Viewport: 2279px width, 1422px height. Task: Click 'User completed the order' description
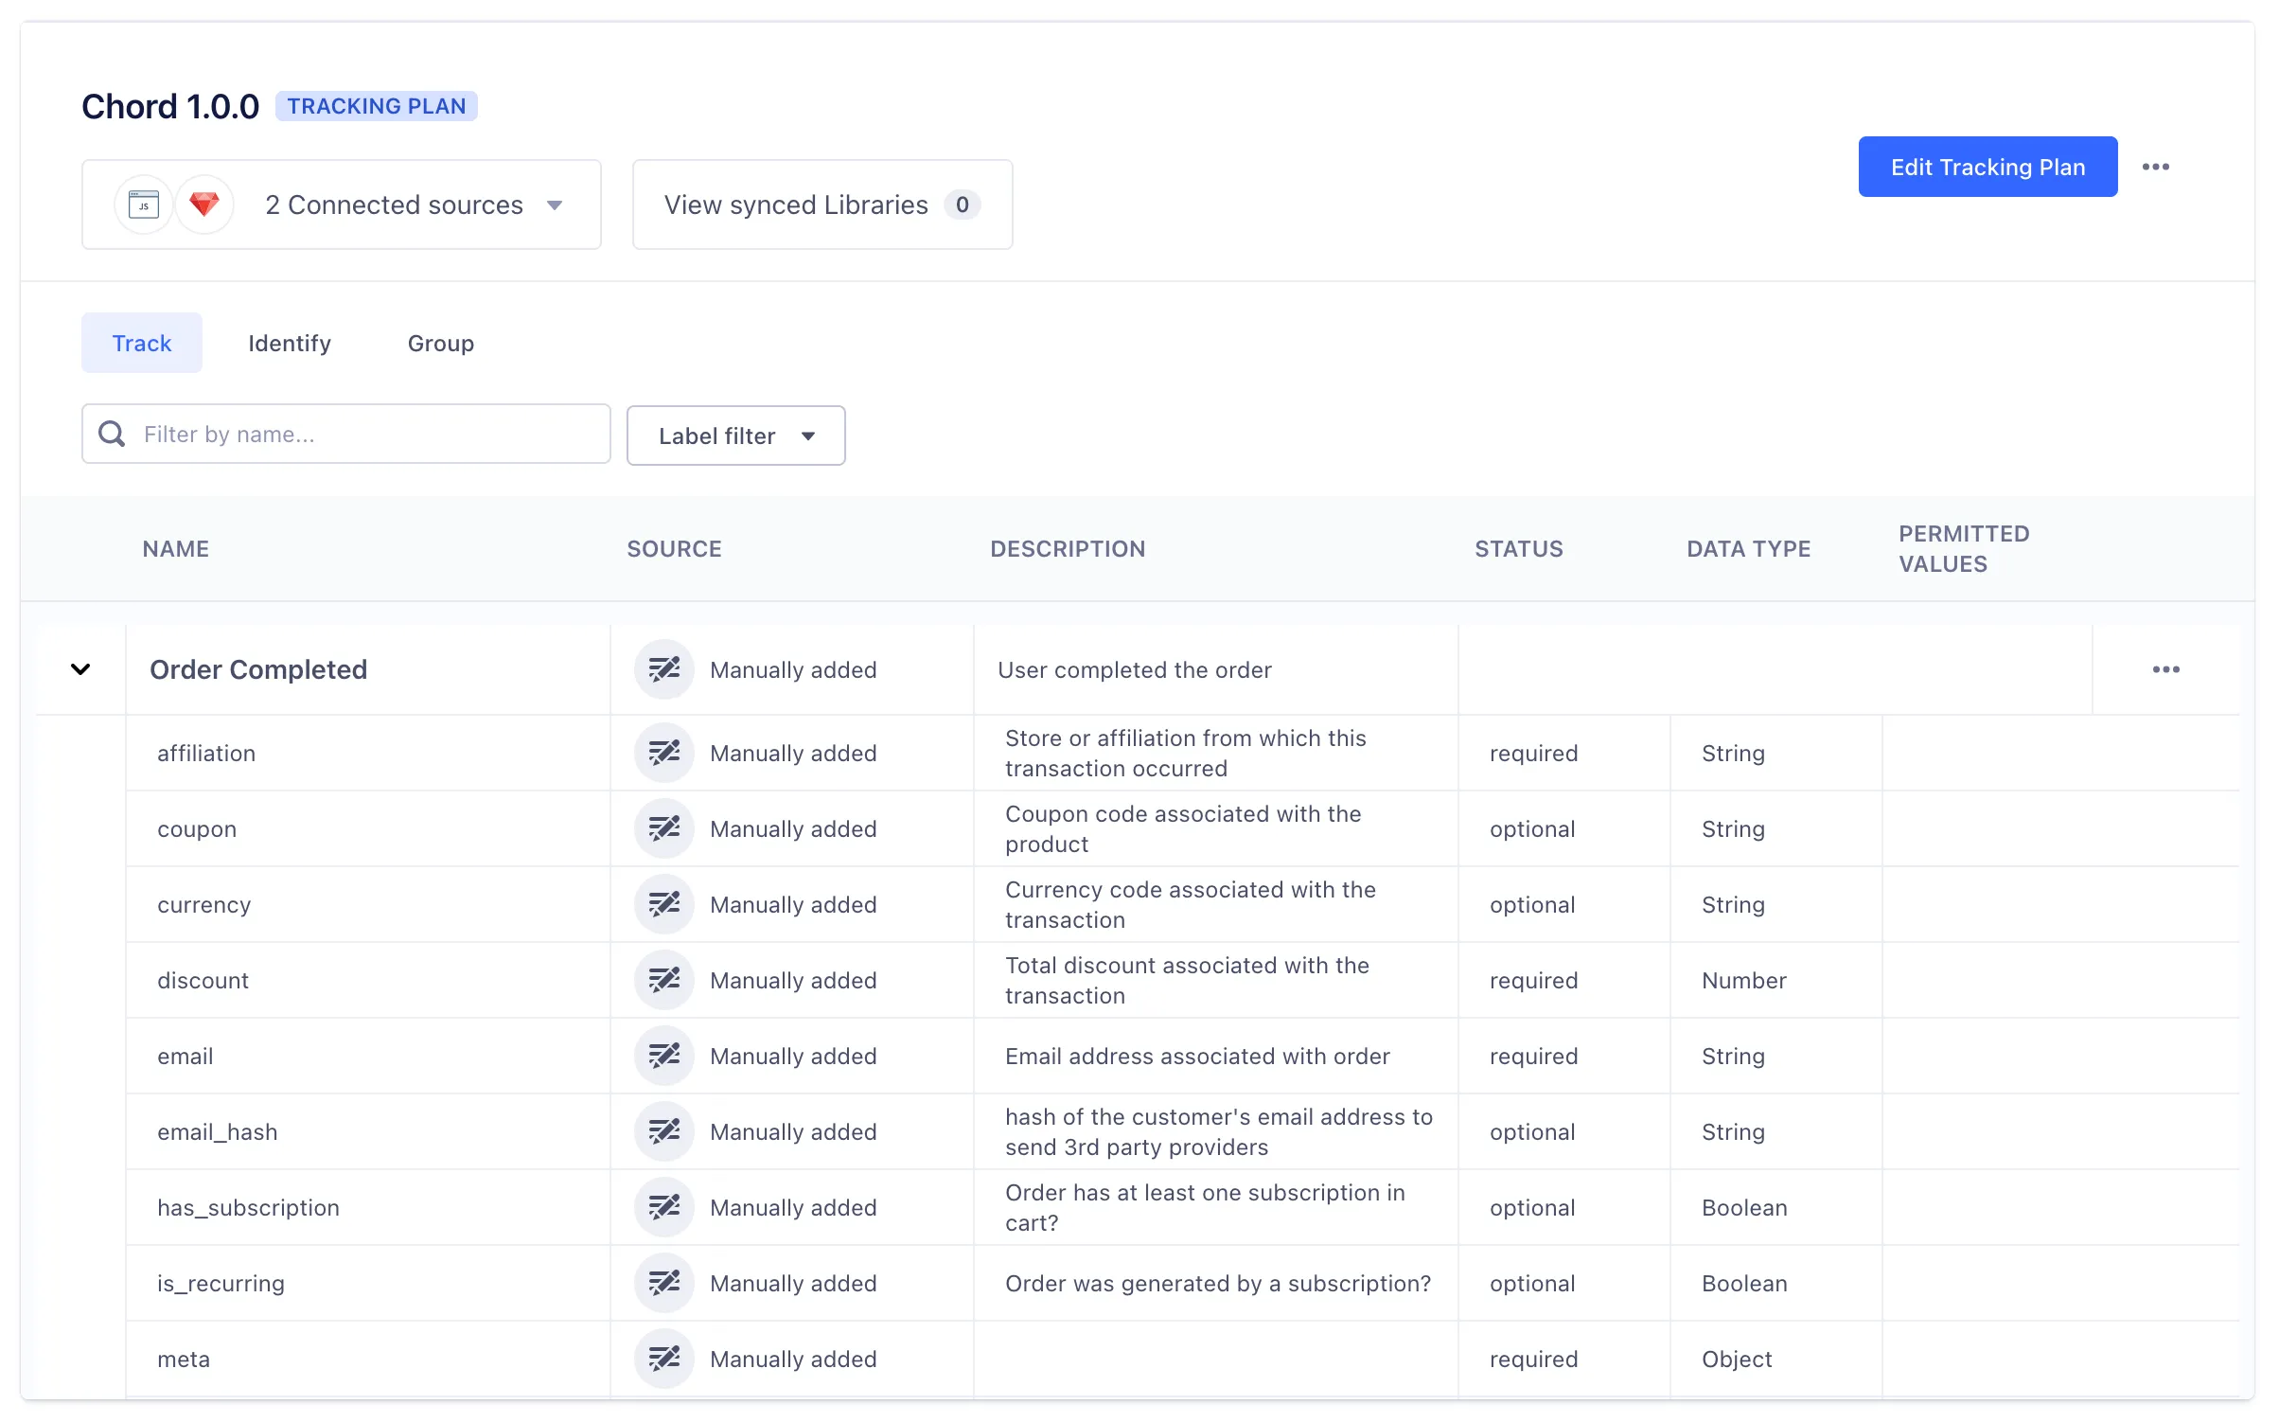(x=1135, y=669)
